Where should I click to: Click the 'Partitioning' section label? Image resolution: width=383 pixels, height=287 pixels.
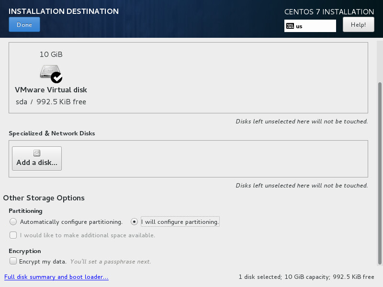tap(25, 211)
